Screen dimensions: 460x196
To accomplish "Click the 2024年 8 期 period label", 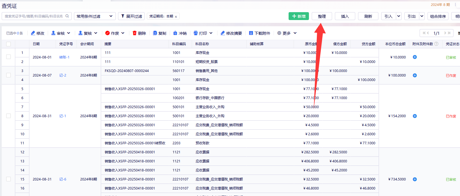I will click(440, 5).
